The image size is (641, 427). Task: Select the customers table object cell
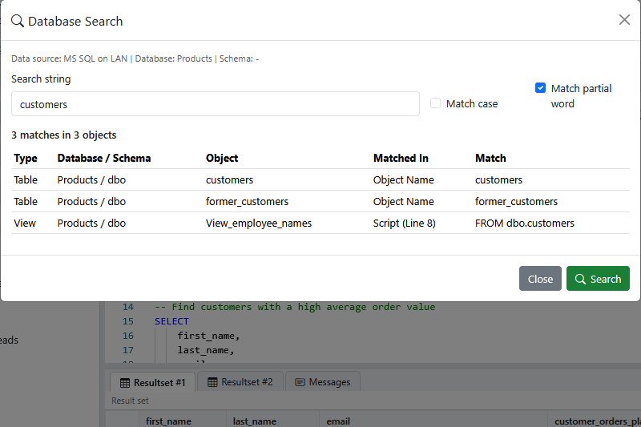pyautogui.click(x=229, y=179)
